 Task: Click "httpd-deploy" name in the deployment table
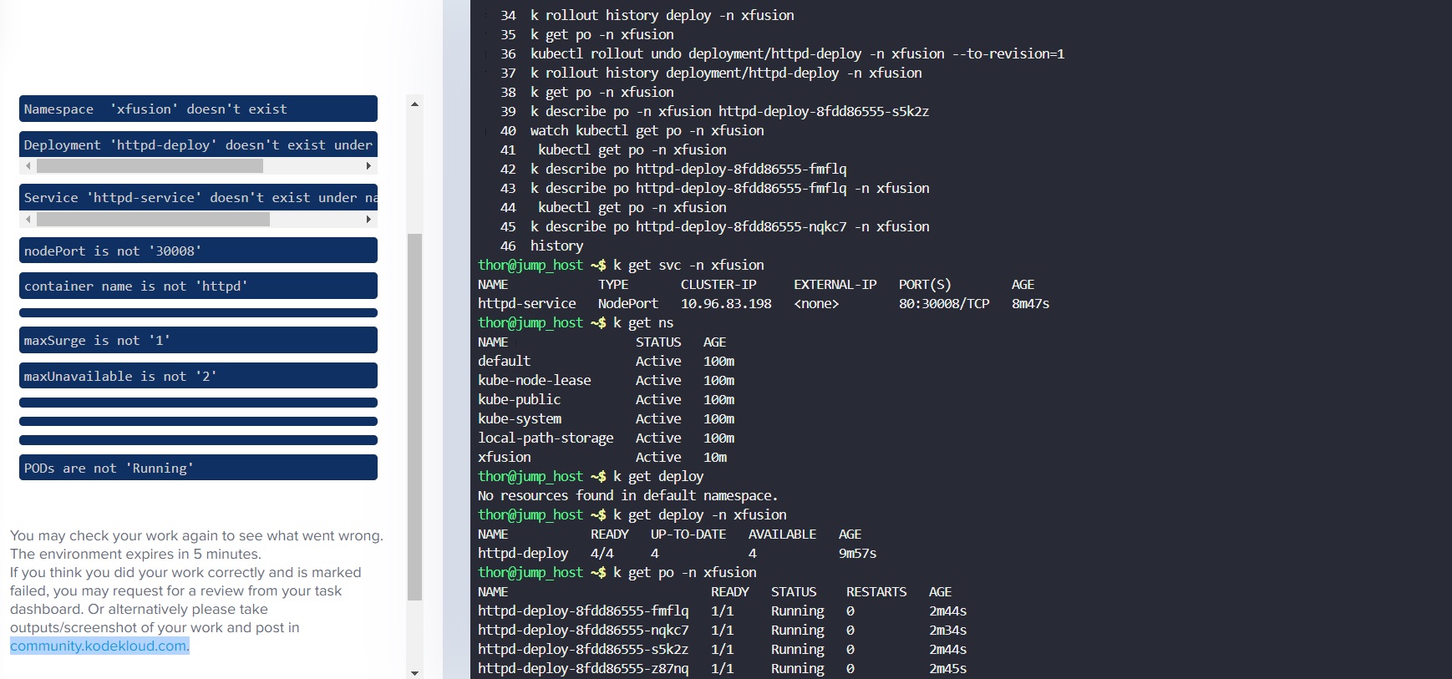tap(523, 553)
